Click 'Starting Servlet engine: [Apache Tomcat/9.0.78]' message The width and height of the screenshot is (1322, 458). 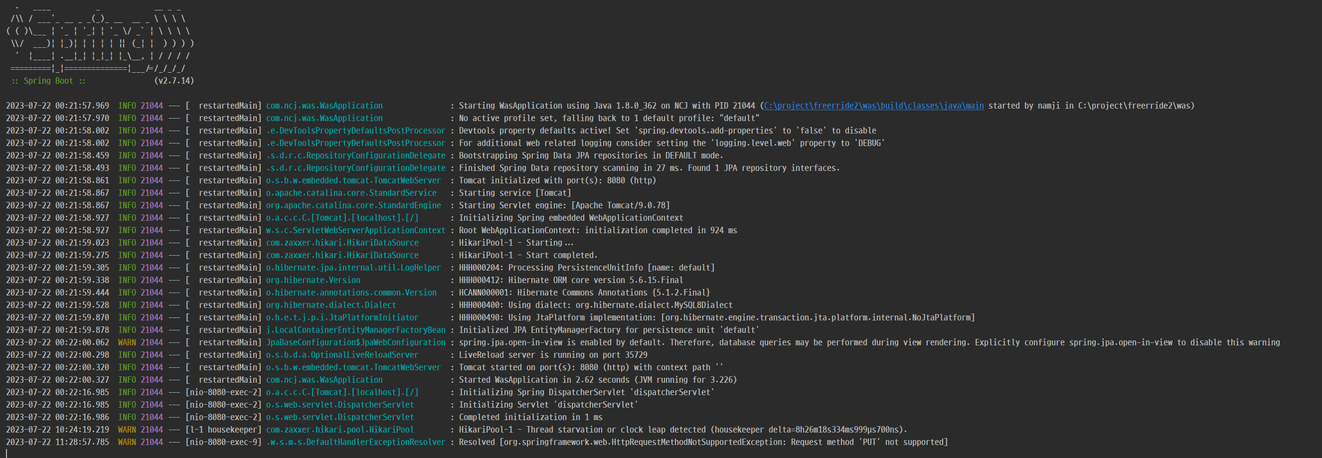(x=564, y=205)
